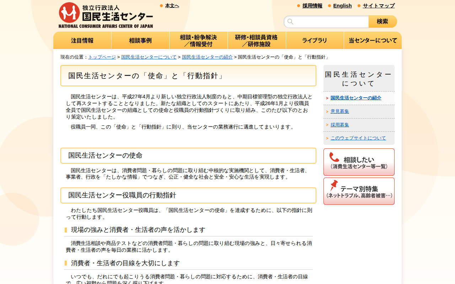Click the National Consumer Affairs Center logo
The height and width of the screenshot is (284, 455).
point(106,15)
